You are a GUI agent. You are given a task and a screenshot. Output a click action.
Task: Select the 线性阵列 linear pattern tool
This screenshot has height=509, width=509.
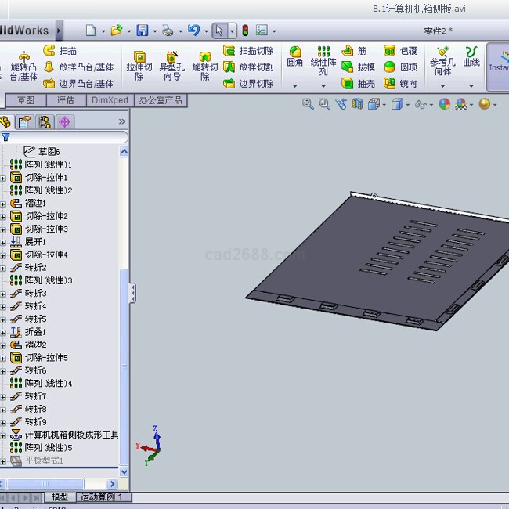coord(323,60)
